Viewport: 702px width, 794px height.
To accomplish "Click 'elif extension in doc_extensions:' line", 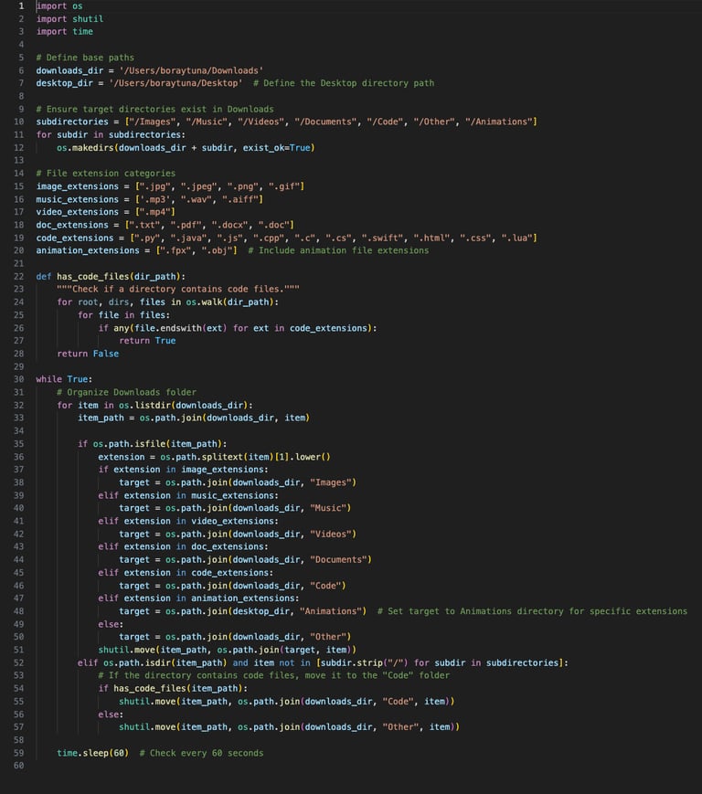I will (x=184, y=547).
